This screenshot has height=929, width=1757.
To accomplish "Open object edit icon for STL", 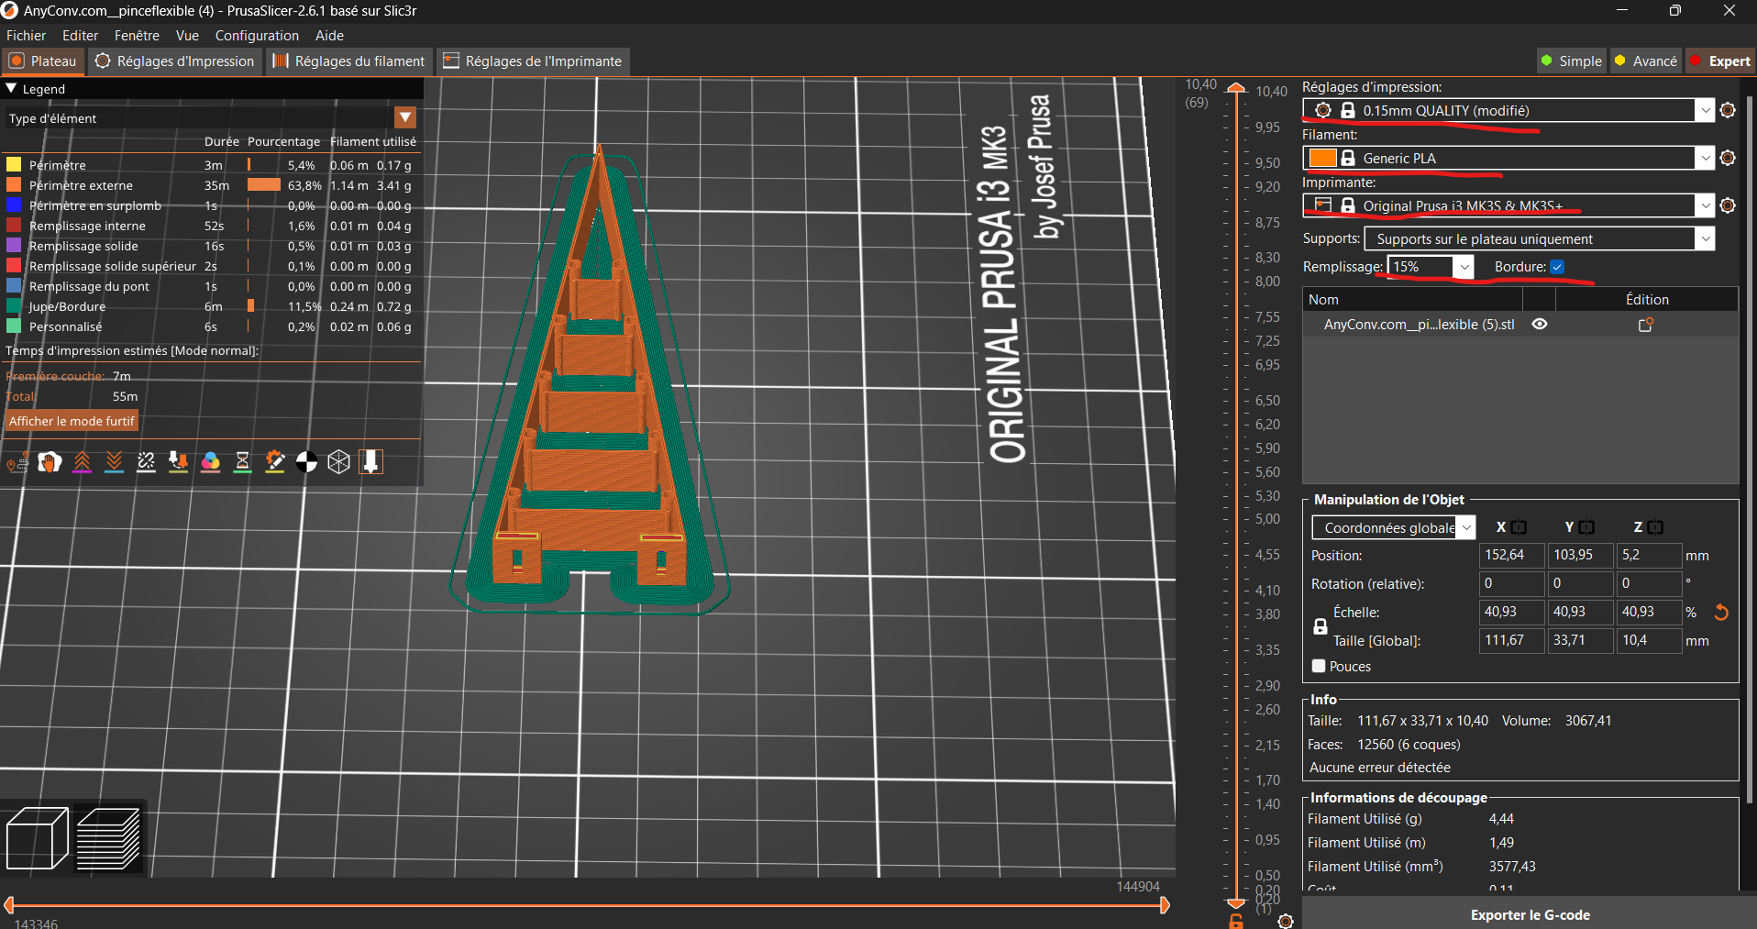I will [x=1646, y=325].
